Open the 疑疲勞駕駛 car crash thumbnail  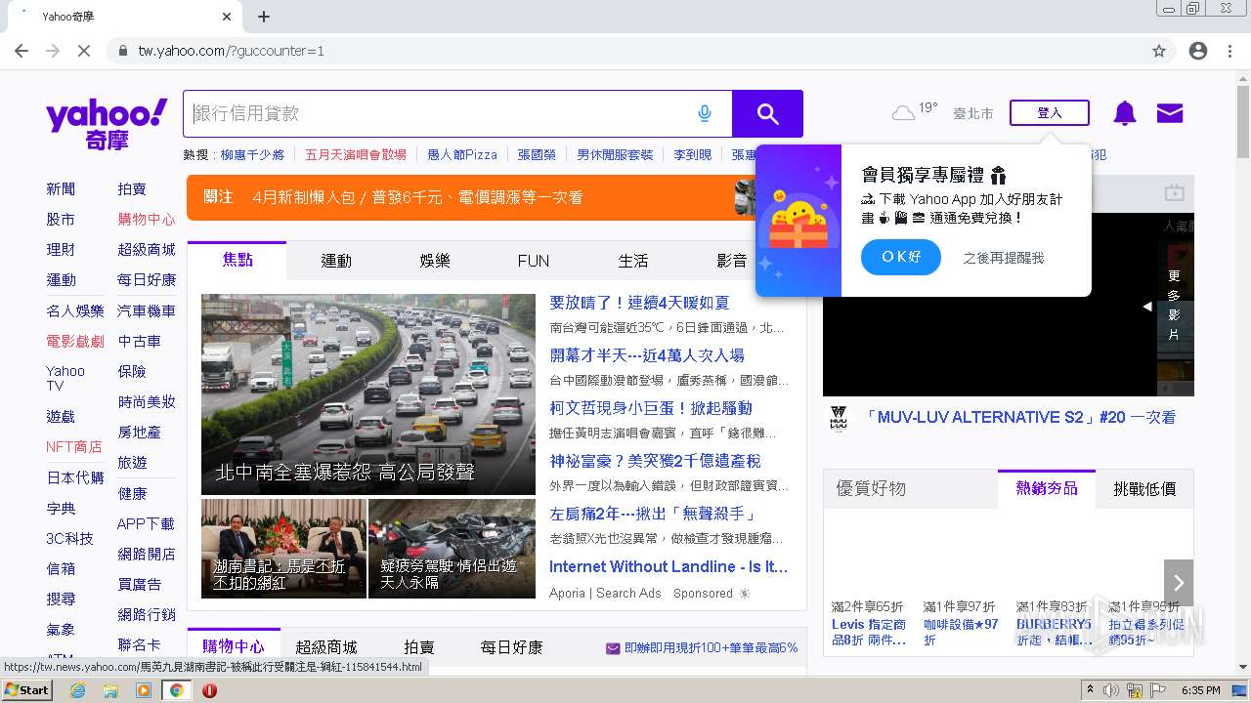point(453,549)
